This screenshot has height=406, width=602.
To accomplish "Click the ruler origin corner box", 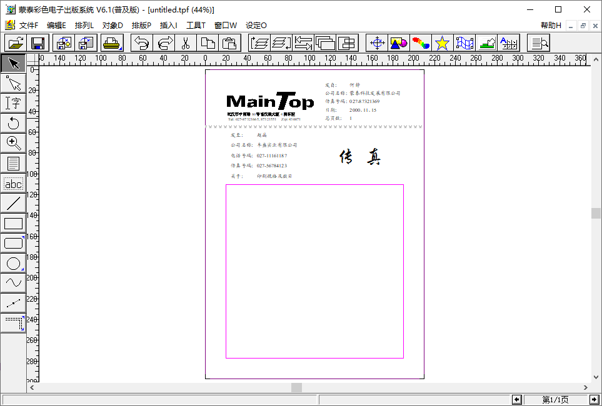I will tap(33, 60).
